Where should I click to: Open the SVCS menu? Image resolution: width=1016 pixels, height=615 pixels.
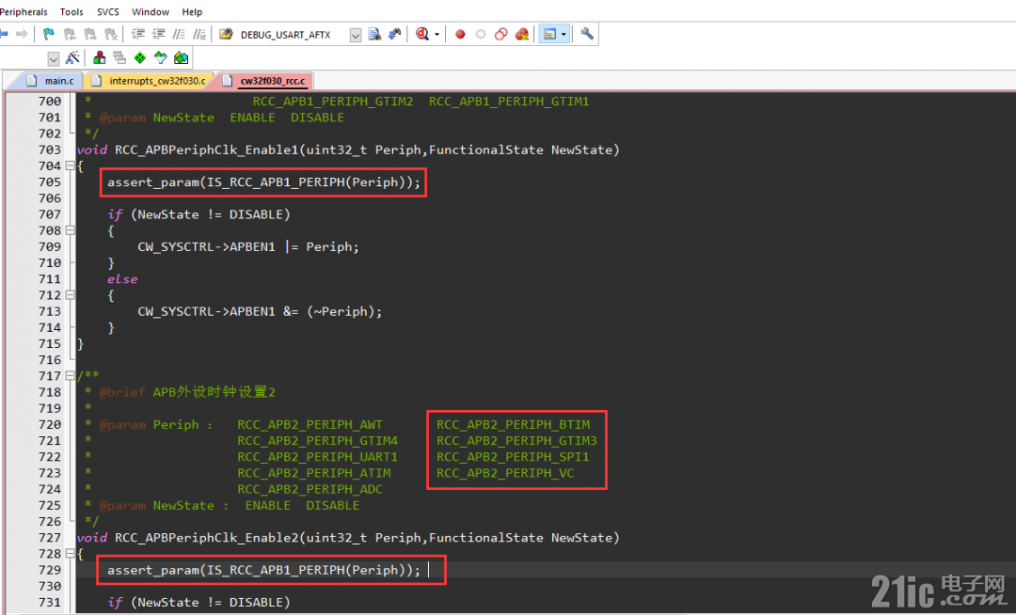tap(107, 11)
